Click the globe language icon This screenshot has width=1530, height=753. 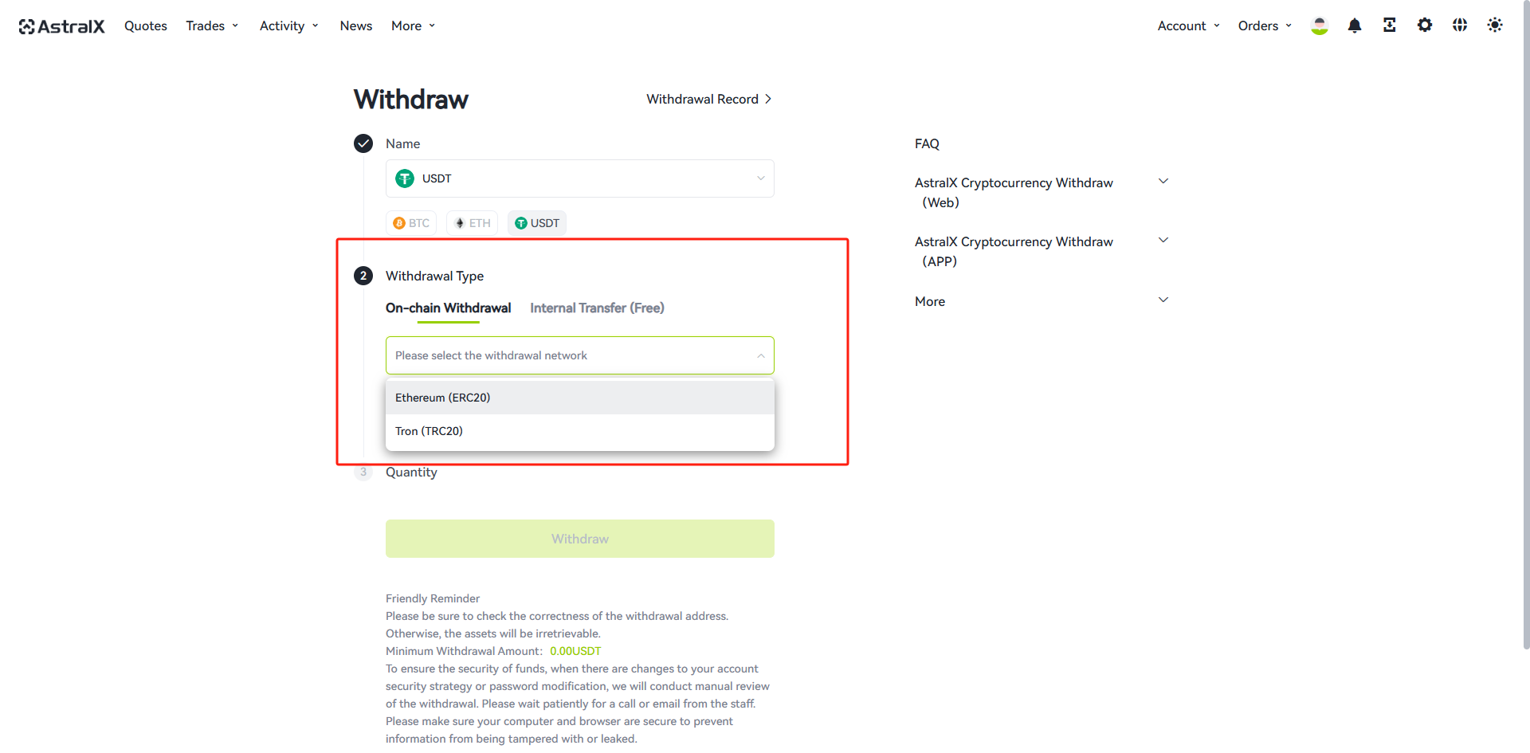click(x=1460, y=25)
